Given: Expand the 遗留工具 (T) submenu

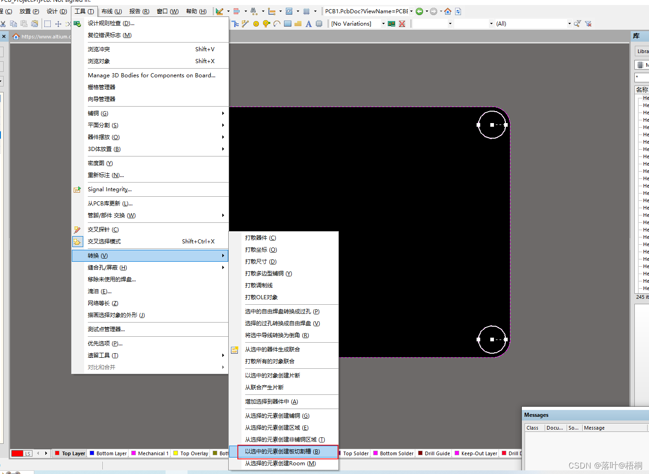Looking at the screenshot, I should tap(150, 355).
